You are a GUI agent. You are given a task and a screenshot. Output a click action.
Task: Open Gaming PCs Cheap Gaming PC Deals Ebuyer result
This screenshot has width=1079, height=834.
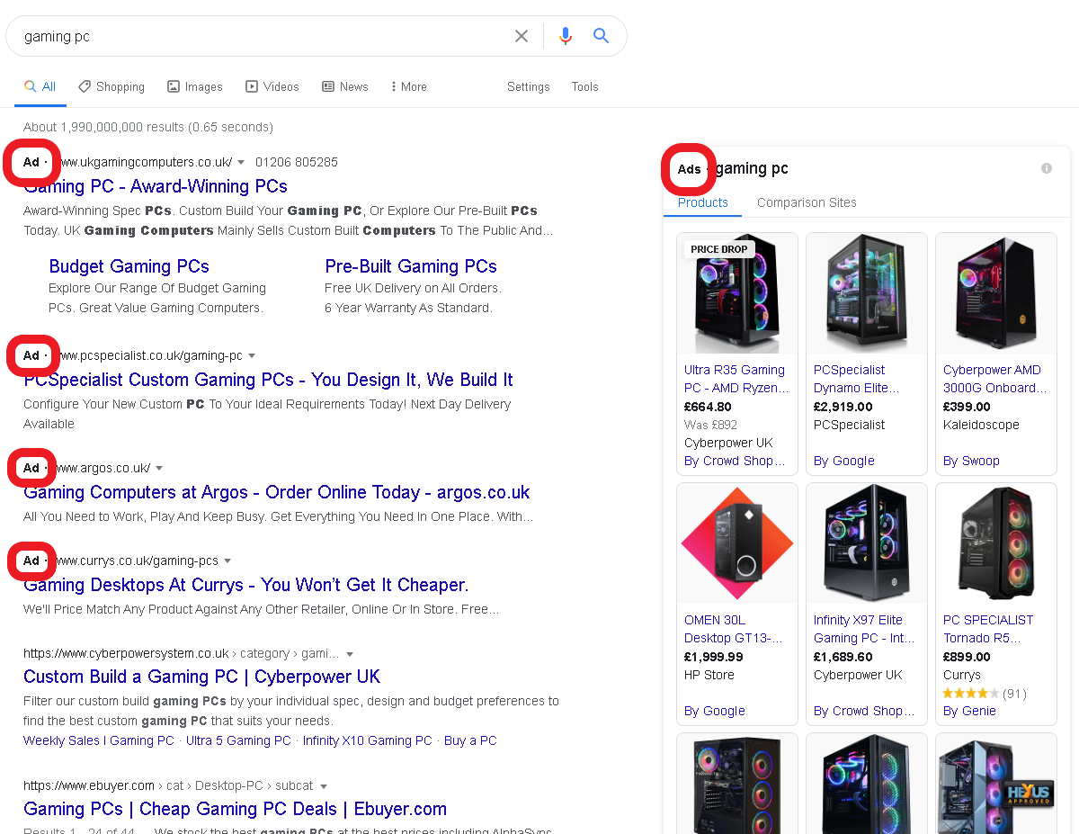[235, 809]
